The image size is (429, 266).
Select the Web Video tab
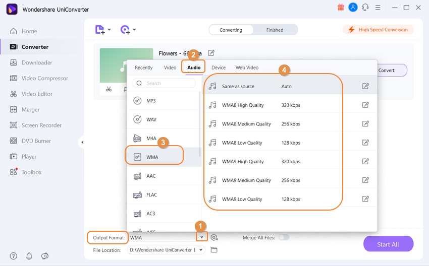247,68
